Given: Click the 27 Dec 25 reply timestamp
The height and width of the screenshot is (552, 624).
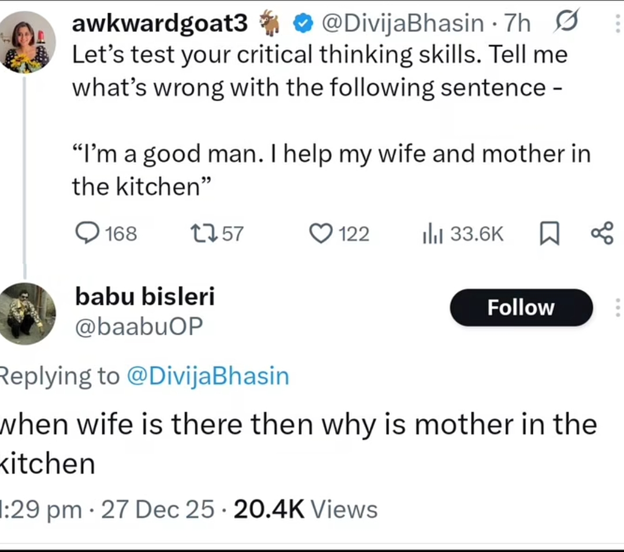Looking at the screenshot, I should (157, 509).
